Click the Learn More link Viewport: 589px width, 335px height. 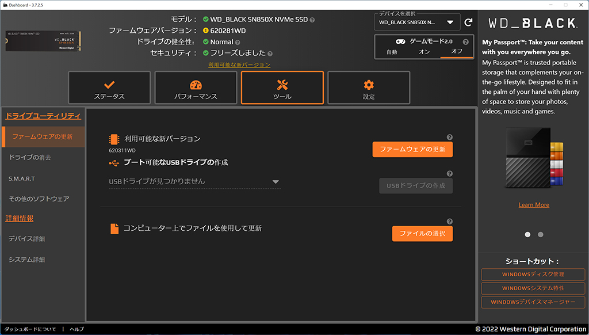[534, 205]
